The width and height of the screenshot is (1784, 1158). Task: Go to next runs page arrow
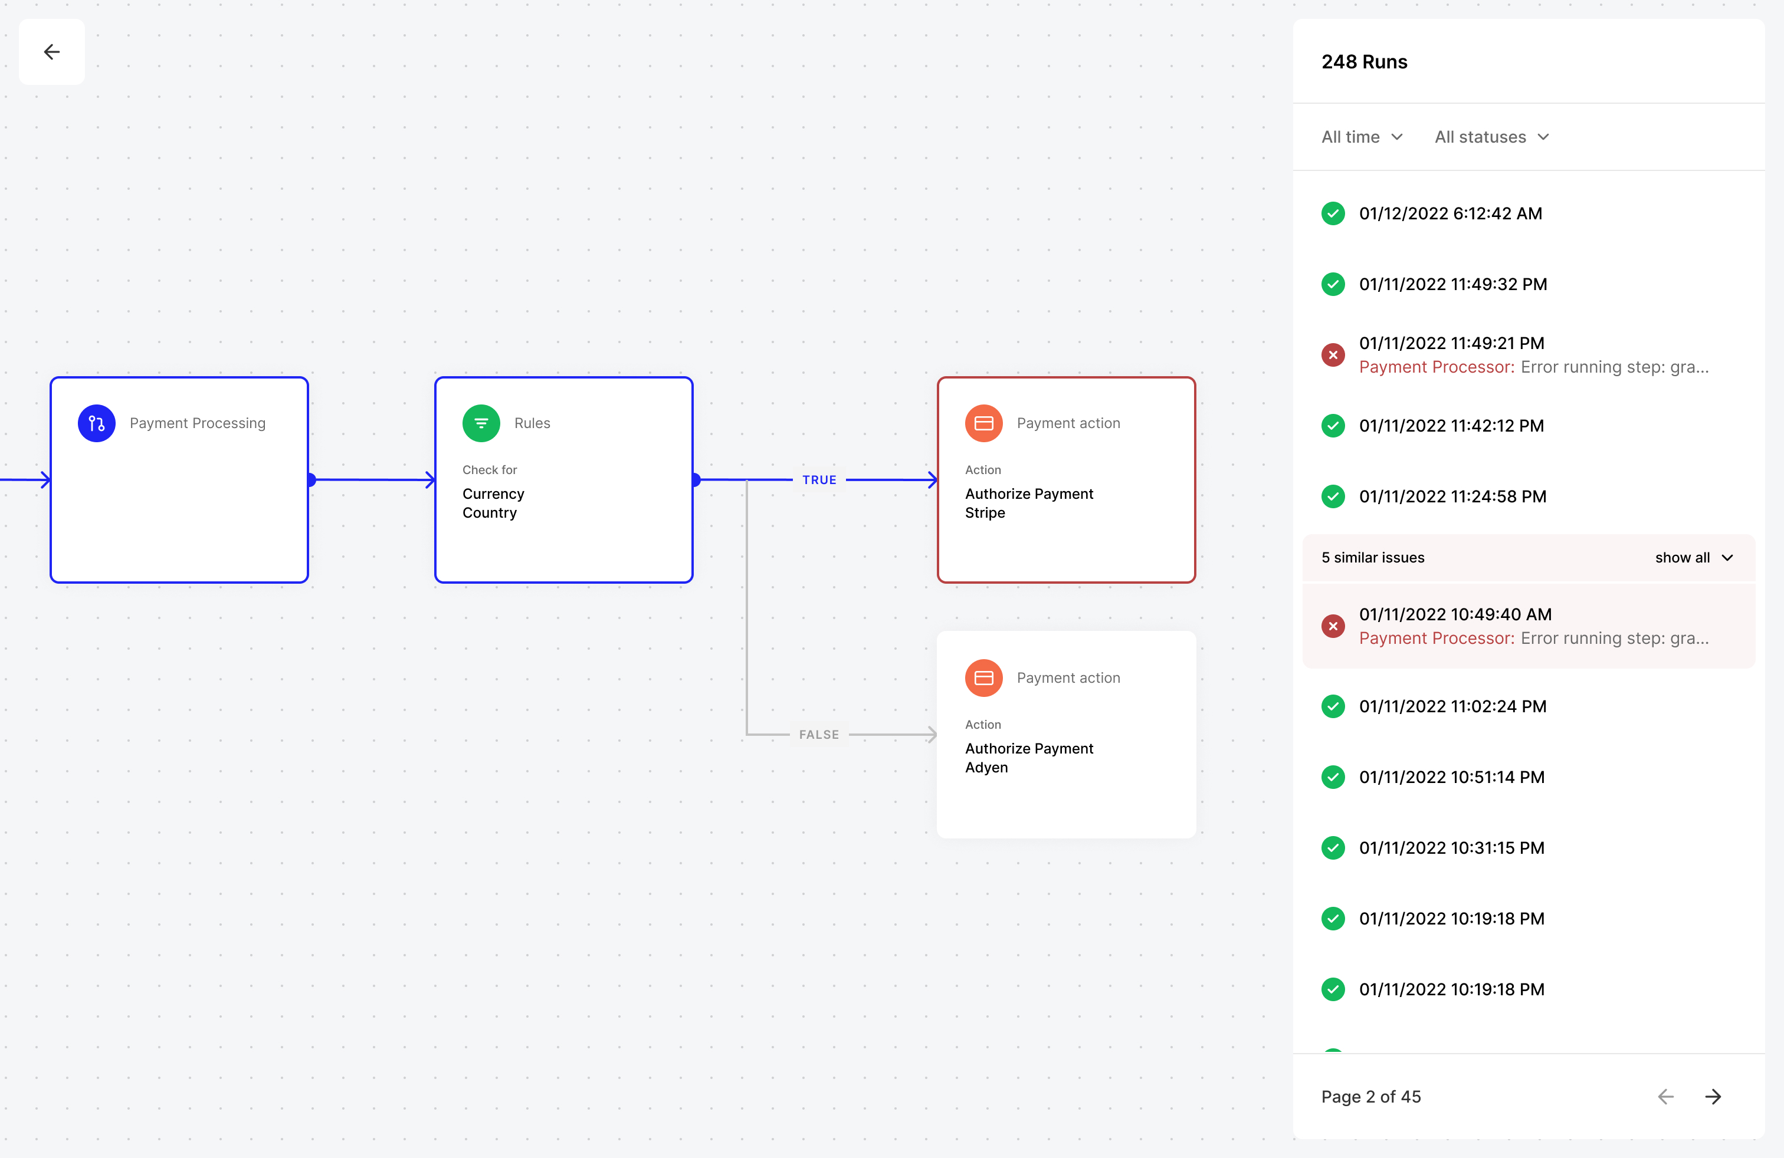pos(1714,1097)
